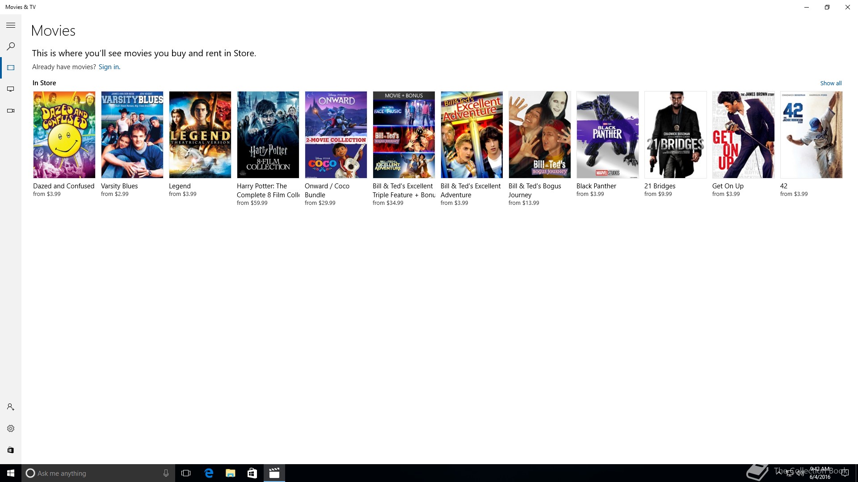Screen dimensions: 858x482
Task: Open search in the sidebar
Action: click(x=11, y=46)
